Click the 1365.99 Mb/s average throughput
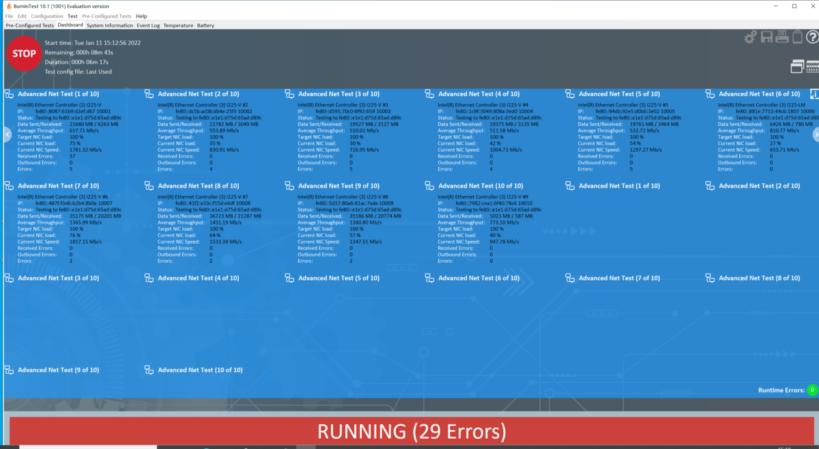819x449 pixels. click(86, 222)
